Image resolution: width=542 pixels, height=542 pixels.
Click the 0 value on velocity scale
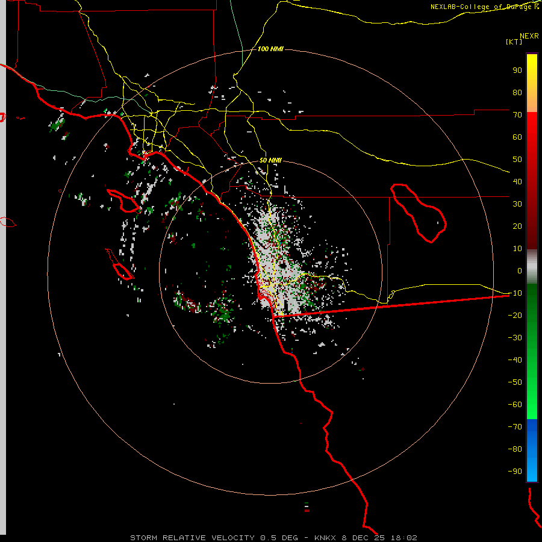tap(520, 271)
